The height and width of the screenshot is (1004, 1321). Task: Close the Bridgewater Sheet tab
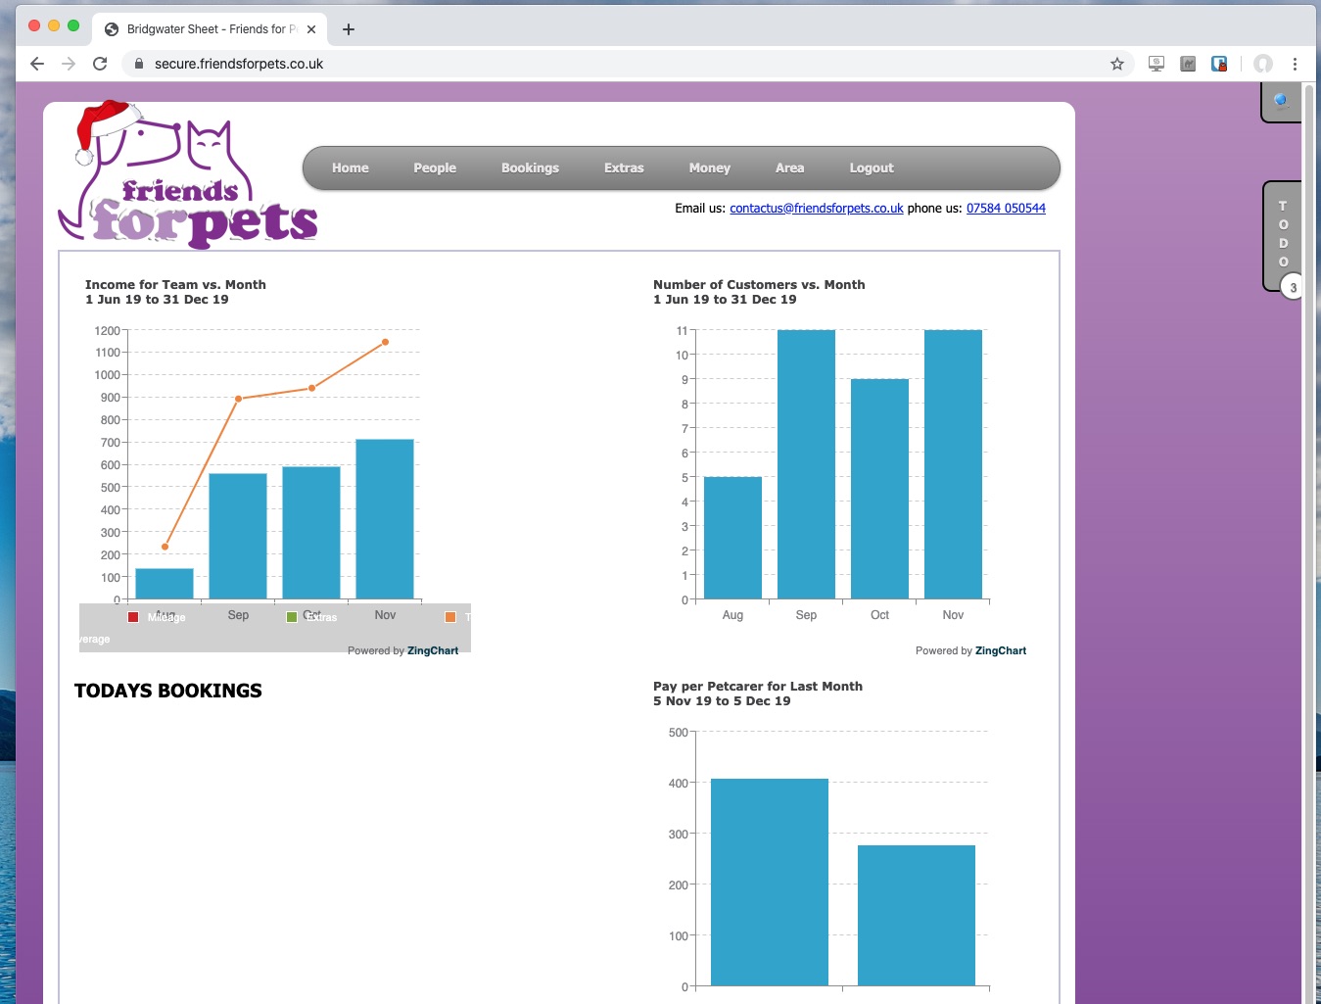(x=311, y=29)
